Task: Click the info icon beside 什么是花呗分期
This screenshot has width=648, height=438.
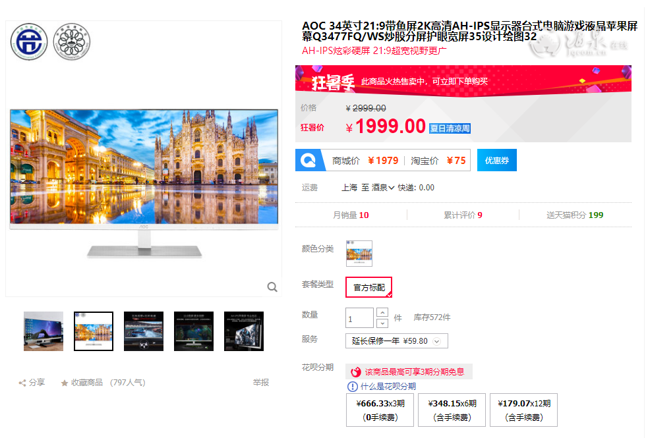Action: pos(352,387)
